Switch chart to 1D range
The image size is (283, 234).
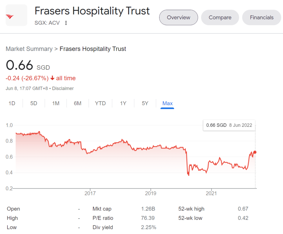point(12,103)
